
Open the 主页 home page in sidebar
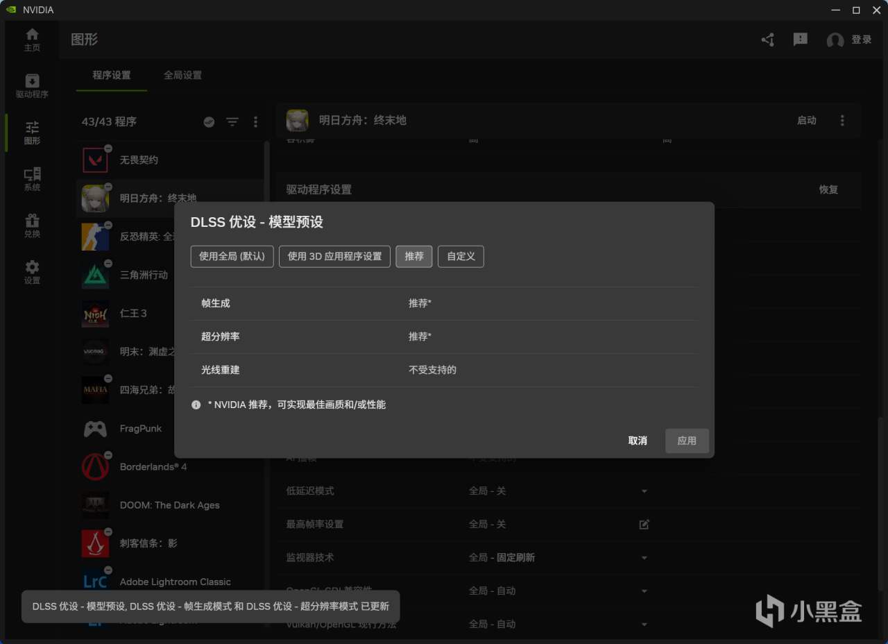(x=32, y=40)
